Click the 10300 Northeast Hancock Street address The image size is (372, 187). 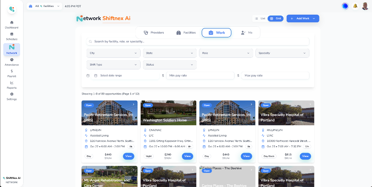coord(289,141)
